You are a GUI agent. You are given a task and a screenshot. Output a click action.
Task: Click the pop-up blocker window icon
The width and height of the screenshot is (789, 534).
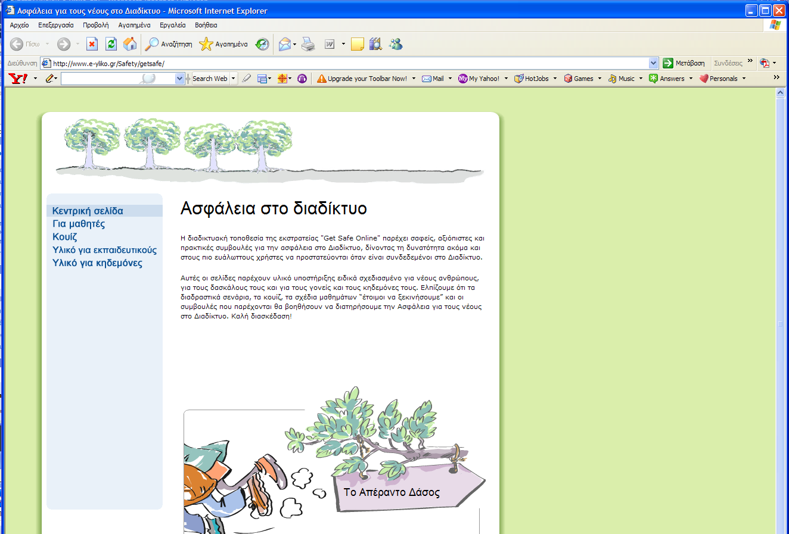262,79
